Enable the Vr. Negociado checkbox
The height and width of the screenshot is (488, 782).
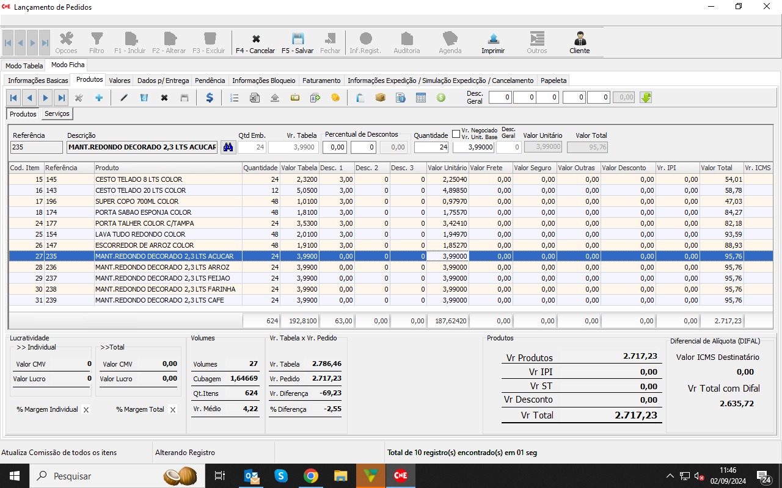[456, 134]
